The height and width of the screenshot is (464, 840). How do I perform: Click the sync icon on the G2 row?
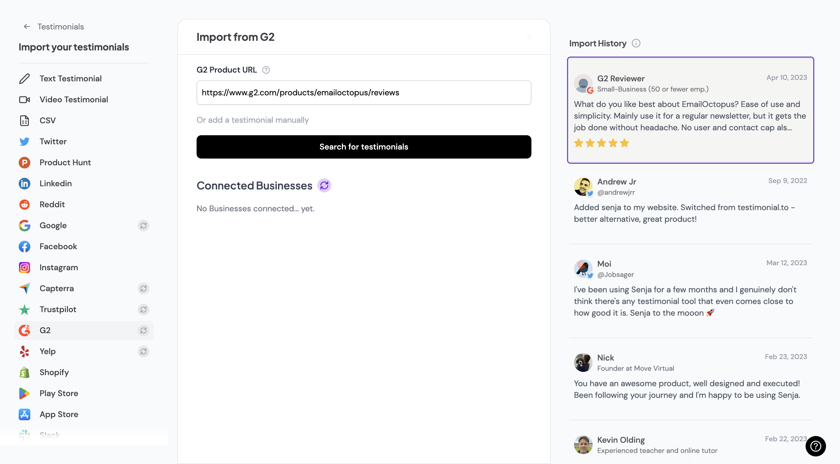(143, 331)
